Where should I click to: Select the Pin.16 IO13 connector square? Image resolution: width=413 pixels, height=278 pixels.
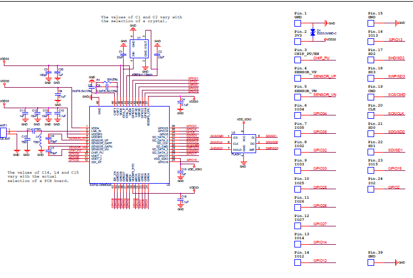[x=371, y=42]
